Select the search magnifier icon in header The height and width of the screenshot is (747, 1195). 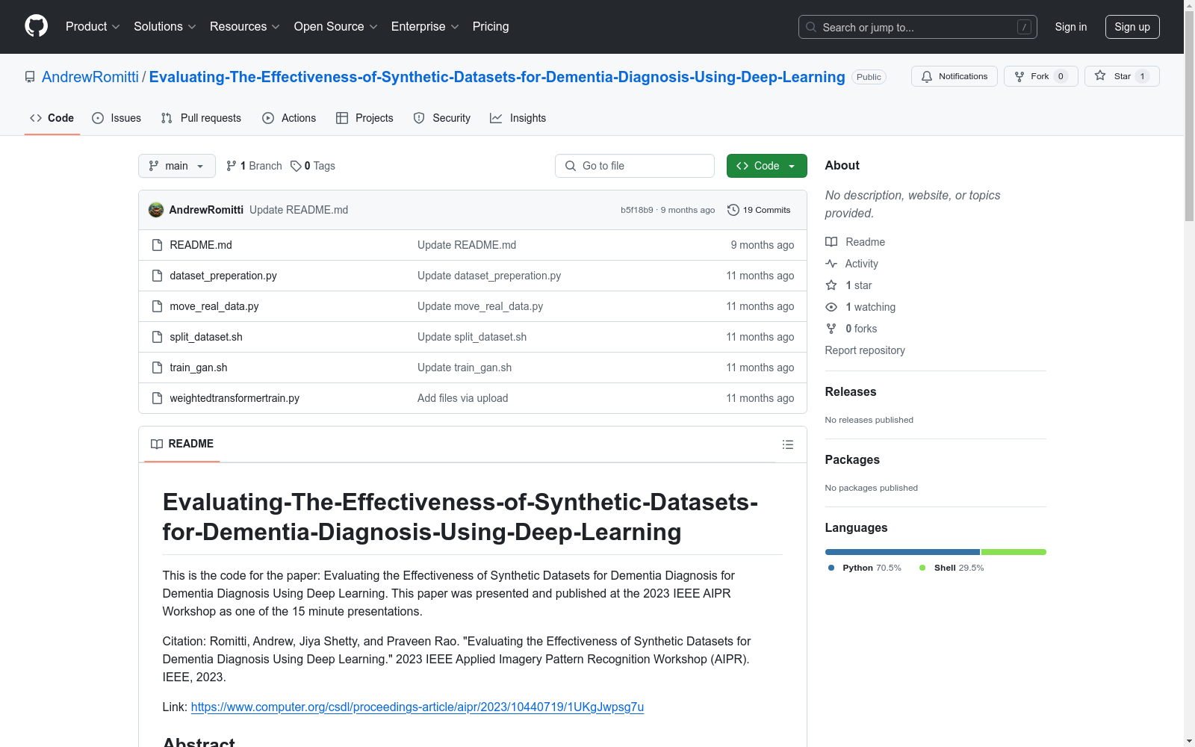point(811,27)
